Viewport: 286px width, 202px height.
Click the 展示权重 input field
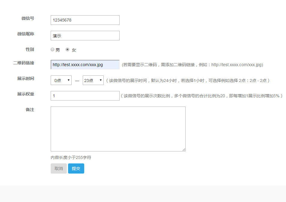85,96
